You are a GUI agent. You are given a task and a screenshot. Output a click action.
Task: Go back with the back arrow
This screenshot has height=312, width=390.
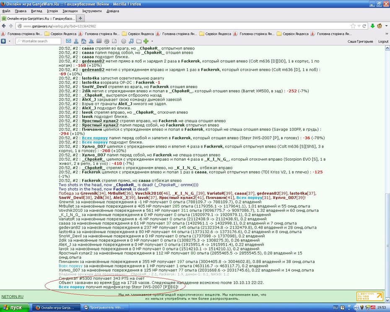[4, 26]
